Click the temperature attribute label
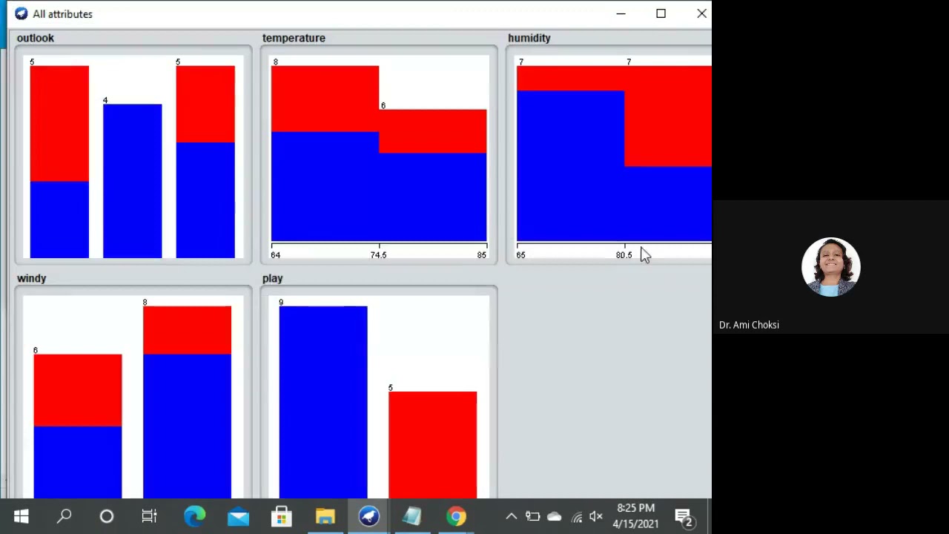Image resolution: width=949 pixels, height=534 pixels. click(294, 38)
